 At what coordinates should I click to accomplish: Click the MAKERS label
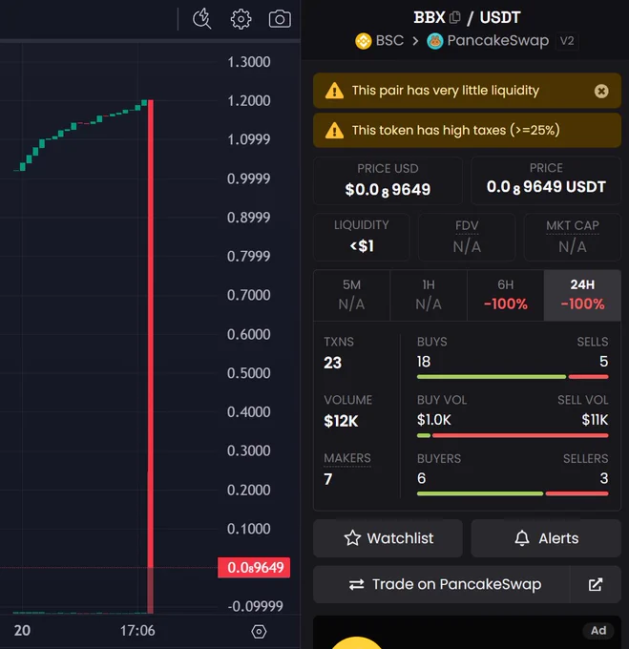click(347, 458)
